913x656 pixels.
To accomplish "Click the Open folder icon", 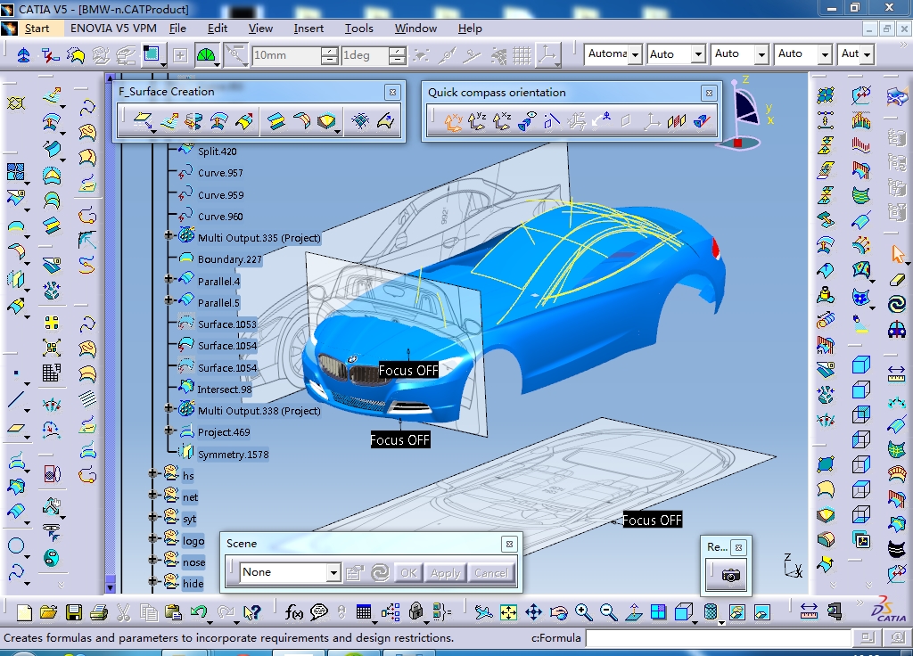I will [x=49, y=612].
